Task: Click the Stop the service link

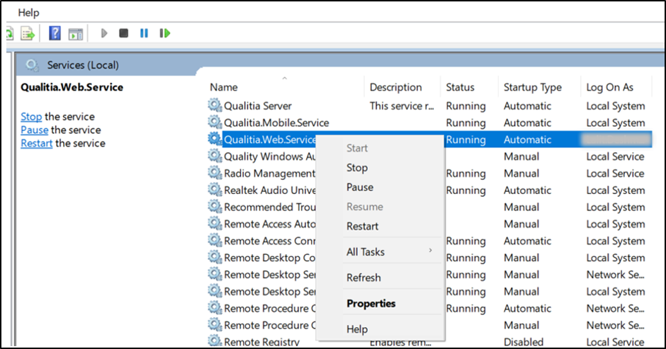Action: [31, 117]
